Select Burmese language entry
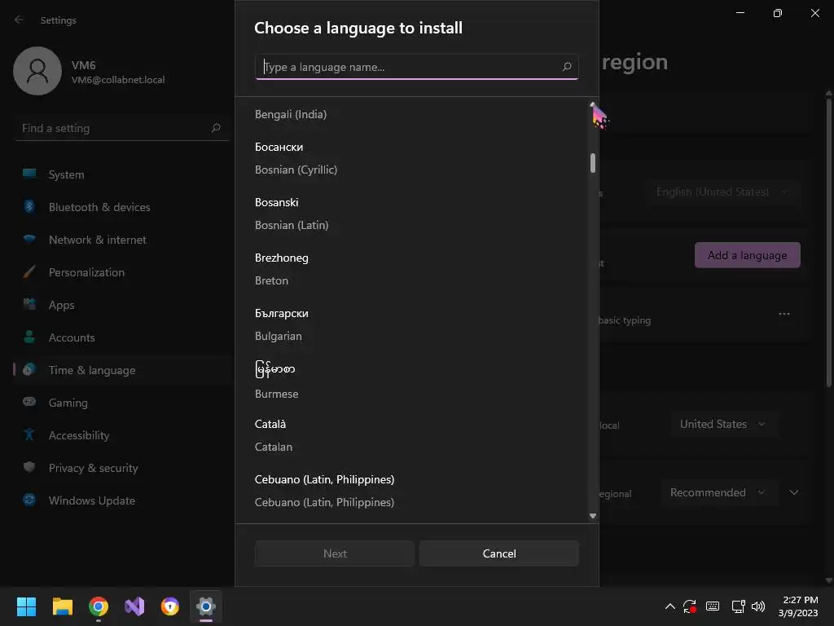834x626 pixels. (x=412, y=380)
